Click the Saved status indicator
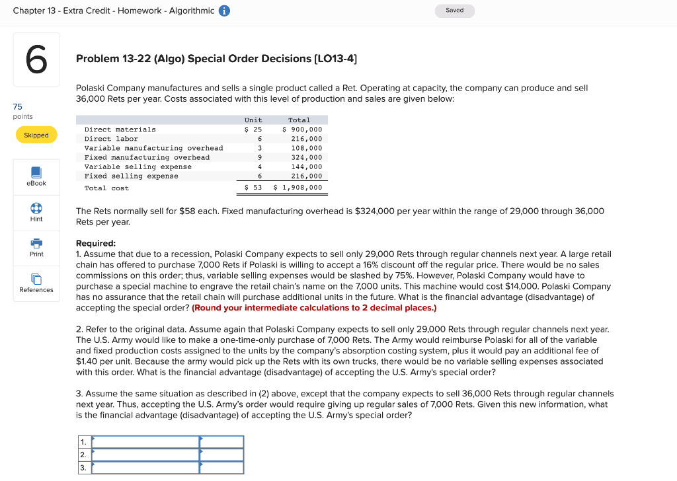Image resolution: width=677 pixels, height=481 pixels. coord(454,11)
